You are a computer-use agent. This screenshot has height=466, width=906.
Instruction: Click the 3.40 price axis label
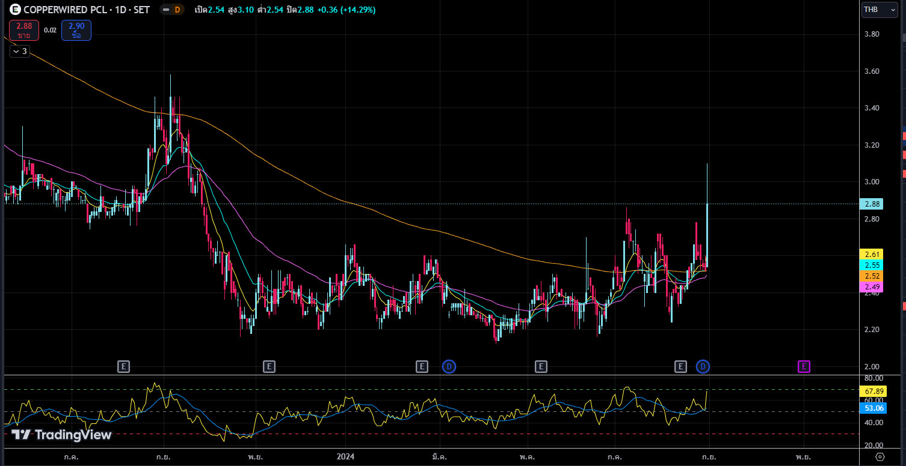click(x=872, y=108)
